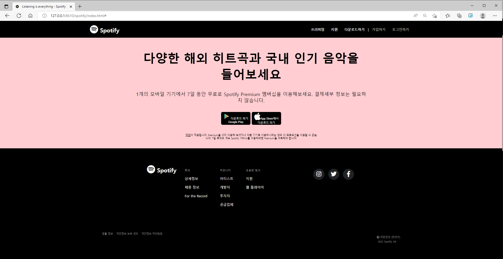
Task: Click the 2022 Spotify AB copyright text
Action: 387,242
